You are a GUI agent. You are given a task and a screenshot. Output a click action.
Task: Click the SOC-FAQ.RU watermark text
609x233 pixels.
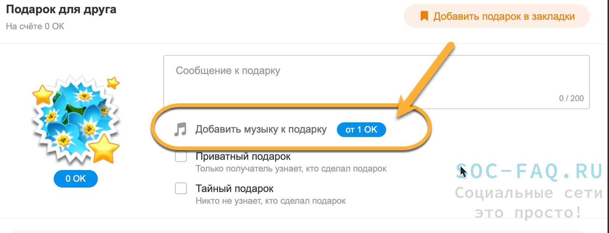530,171
